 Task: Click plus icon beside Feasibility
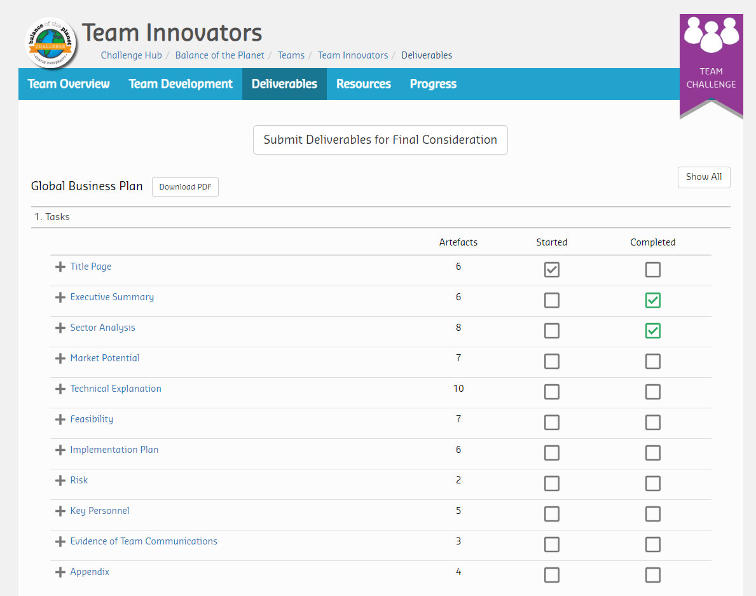click(x=60, y=420)
